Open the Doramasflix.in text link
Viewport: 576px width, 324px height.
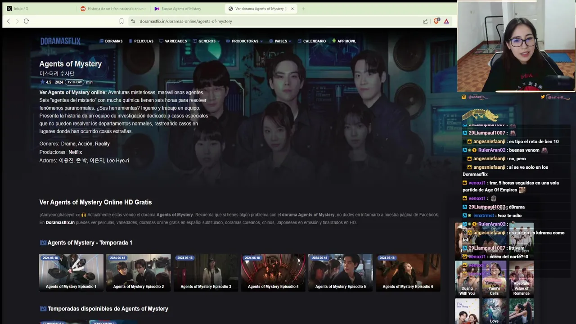click(60, 222)
